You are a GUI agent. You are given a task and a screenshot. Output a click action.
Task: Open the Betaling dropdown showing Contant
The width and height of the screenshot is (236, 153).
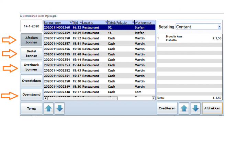[x=219, y=26]
